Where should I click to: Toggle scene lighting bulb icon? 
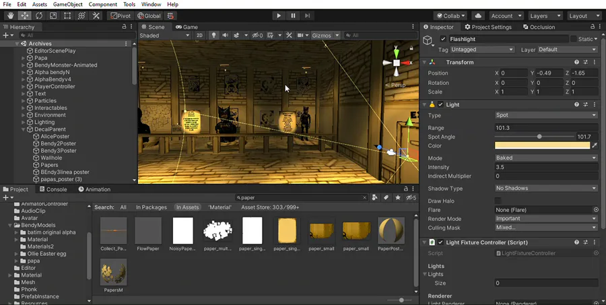213,35
